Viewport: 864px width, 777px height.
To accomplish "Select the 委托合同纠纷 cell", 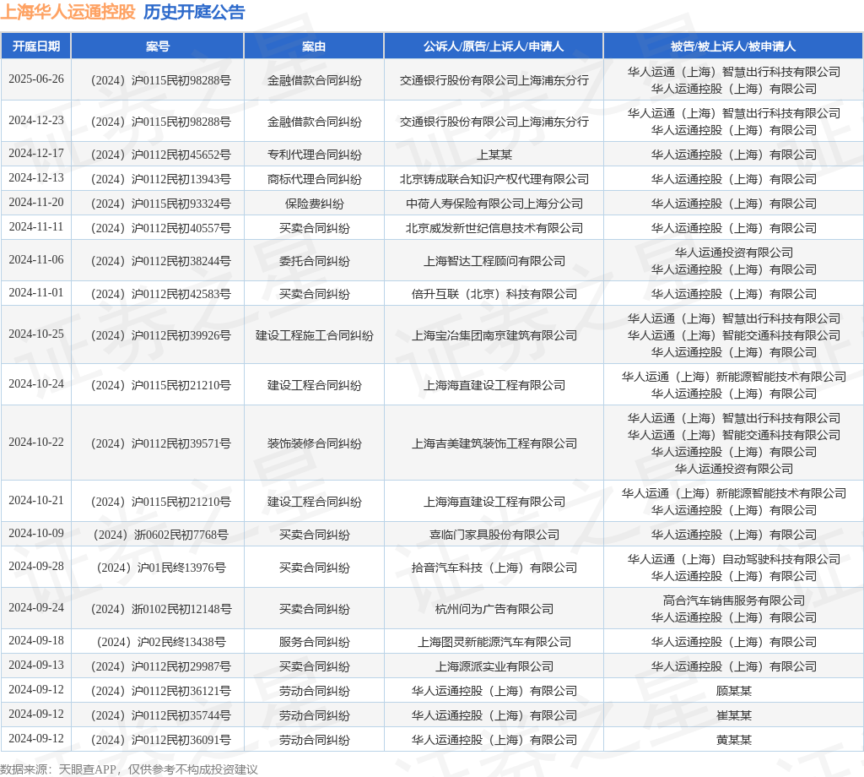I will [314, 261].
